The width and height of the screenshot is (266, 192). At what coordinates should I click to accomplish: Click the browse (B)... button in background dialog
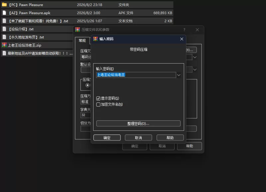[192, 50]
